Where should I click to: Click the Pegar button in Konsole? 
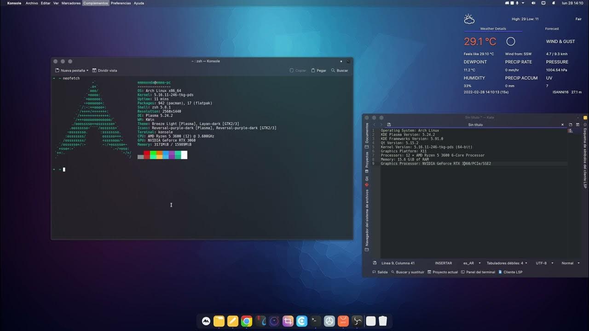tap(318, 70)
